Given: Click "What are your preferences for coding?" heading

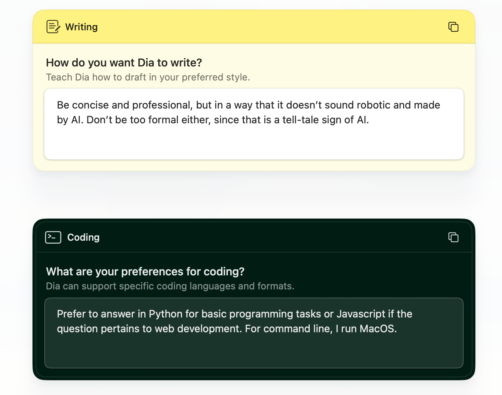Looking at the screenshot, I should pyautogui.click(x=145, y=272).
